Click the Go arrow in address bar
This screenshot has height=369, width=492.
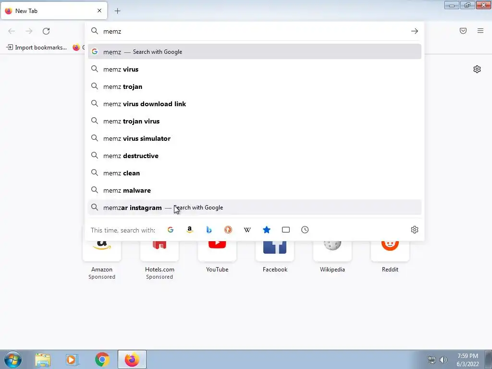coord(415,31)
